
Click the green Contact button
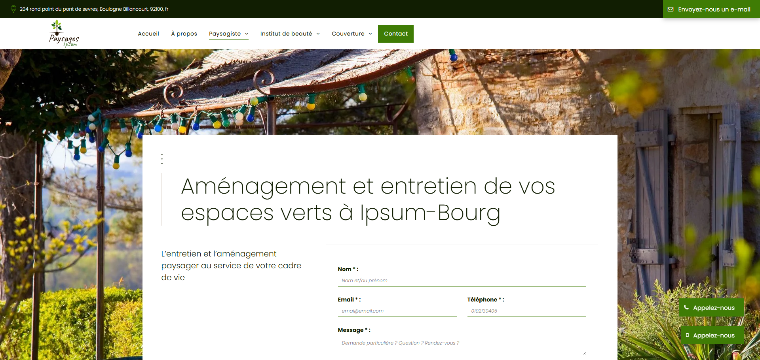pos(396,34)
